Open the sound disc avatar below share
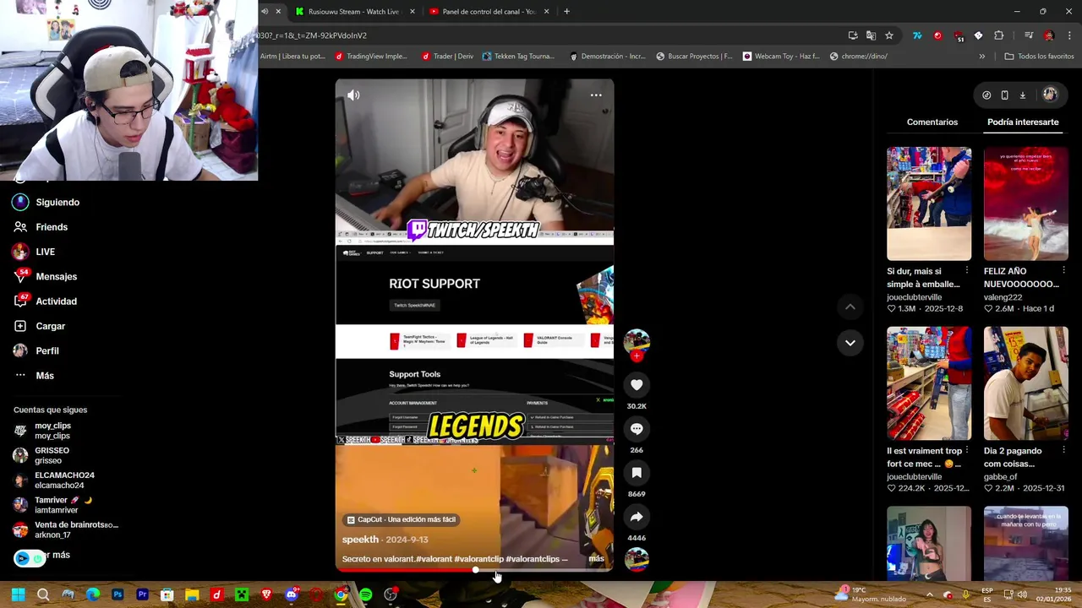The image size is (1082, 608). (637, 559)
